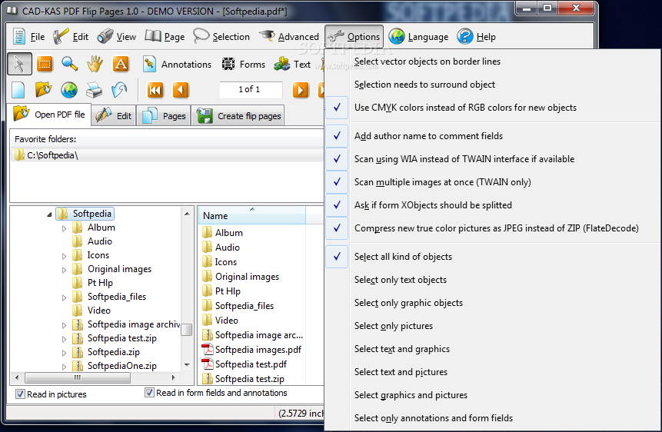662x432 pixels.
Task: Switch to 'Create flip pages' tab
Action: (x=238, y=116)
